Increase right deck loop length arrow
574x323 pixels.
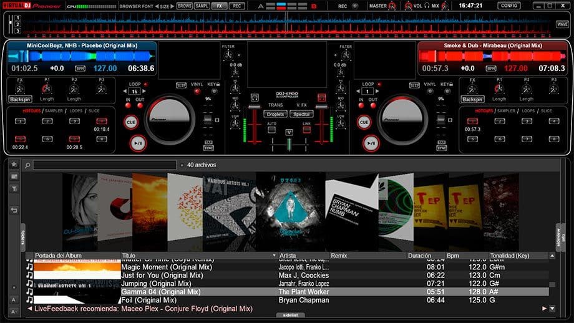(x=377, y=91)
